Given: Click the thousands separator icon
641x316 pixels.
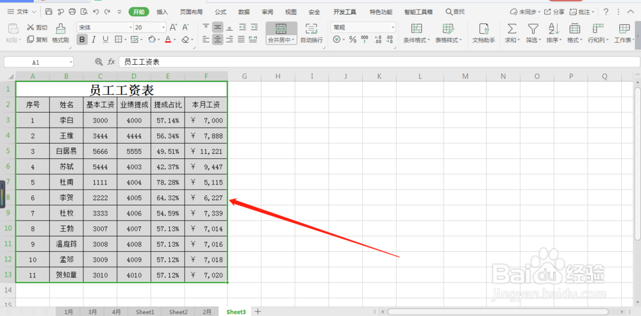Looking at the screenshot, I should [364, 40].
